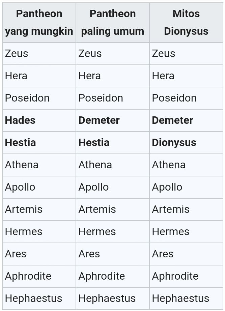Select Hephaestus in the "Pantheon yang mungkin" column

33,299
